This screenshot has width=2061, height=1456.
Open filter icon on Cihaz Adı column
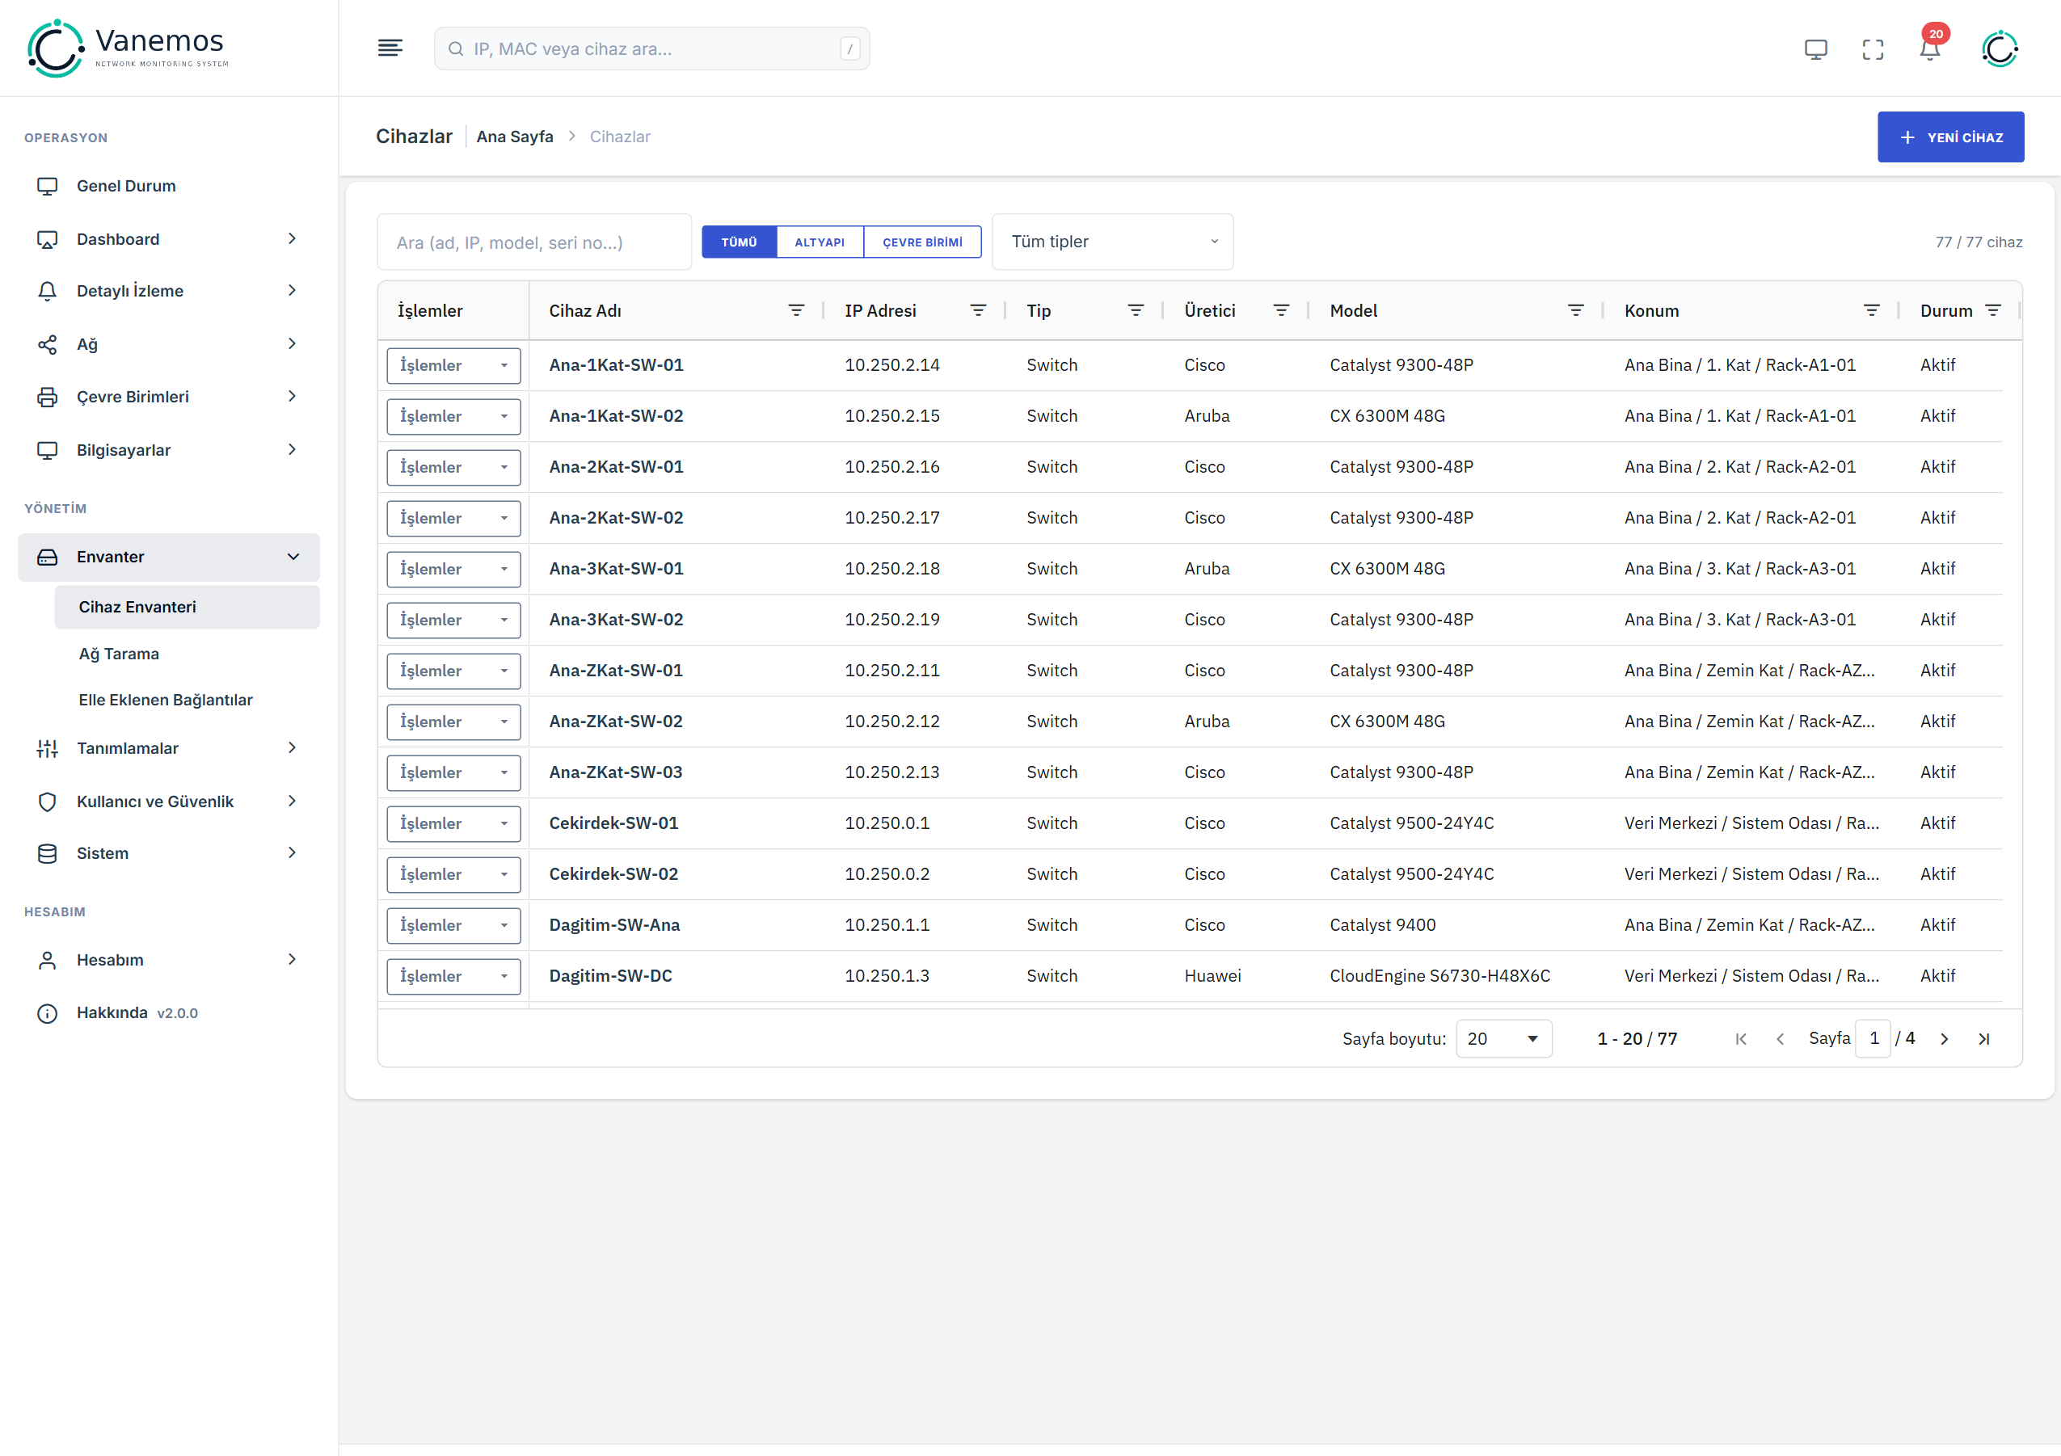click(796, 310)
